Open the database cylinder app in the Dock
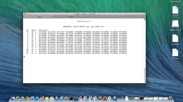Screen dimensions: 183x102 [x=85, y=99]
